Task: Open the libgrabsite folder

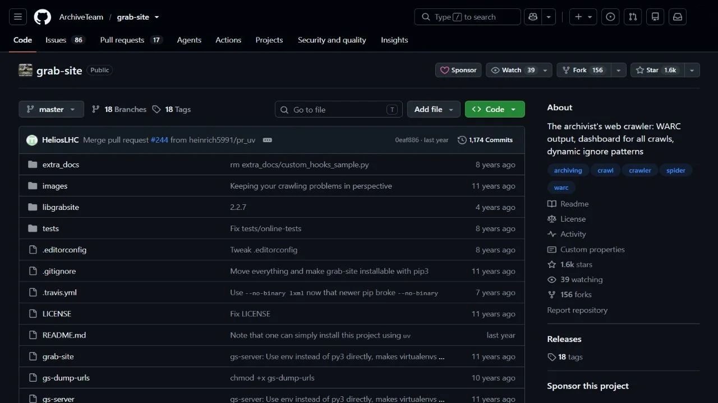Action: pyautogui.click(x=61, y=207)
